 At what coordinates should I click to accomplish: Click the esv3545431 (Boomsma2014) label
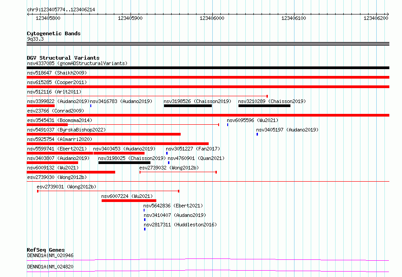[x=60, y=120]
